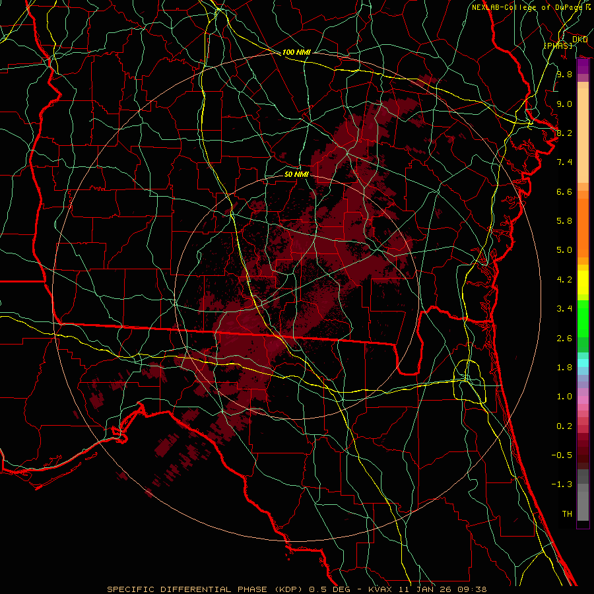This screenshot has width=594, height=594.
Task: Select the gray bottom color-bar segment
Action: coord(583,506)
